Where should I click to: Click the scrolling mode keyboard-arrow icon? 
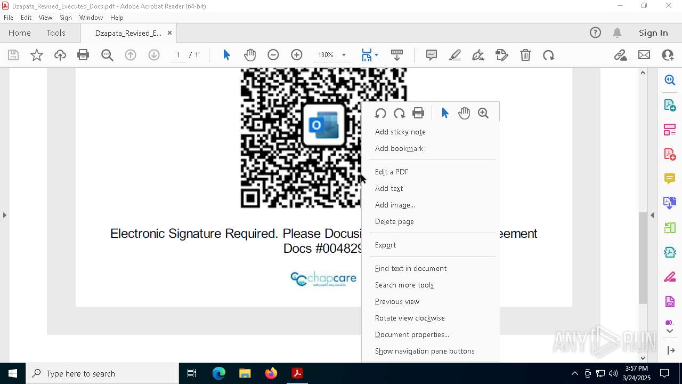[x=397, y=55]
